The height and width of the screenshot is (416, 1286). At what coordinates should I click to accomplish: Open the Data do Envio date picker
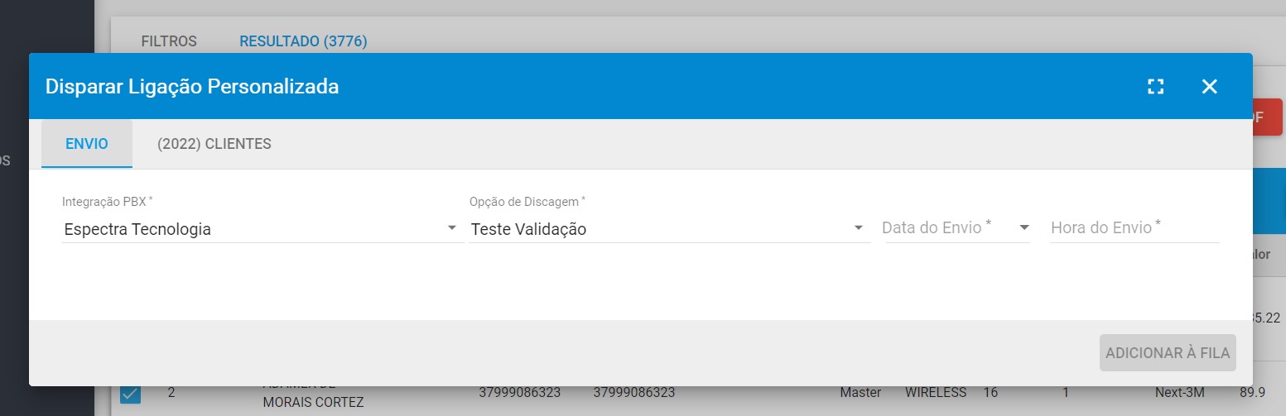click(x=956, y=227)
